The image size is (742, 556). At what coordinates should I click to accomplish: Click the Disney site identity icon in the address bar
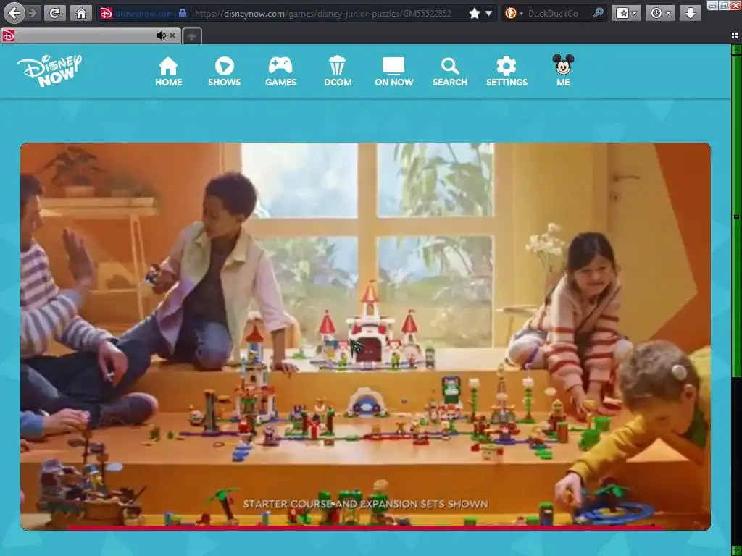click(x=107, y=13)
